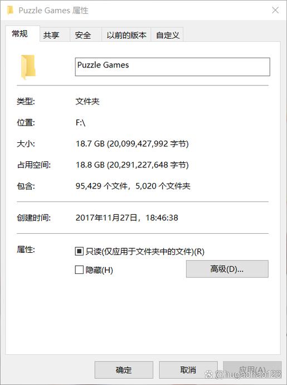
Task: Open the 自定义 tab
Action: [x=167, y=35]
